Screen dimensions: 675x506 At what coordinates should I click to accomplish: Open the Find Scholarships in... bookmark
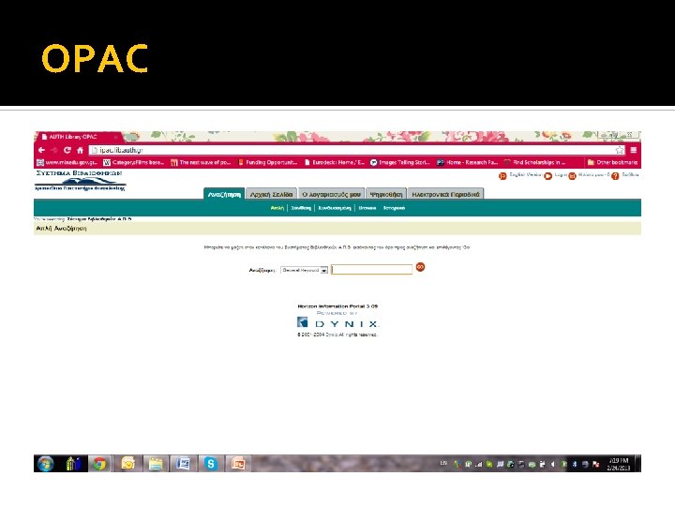pos(534,162)
